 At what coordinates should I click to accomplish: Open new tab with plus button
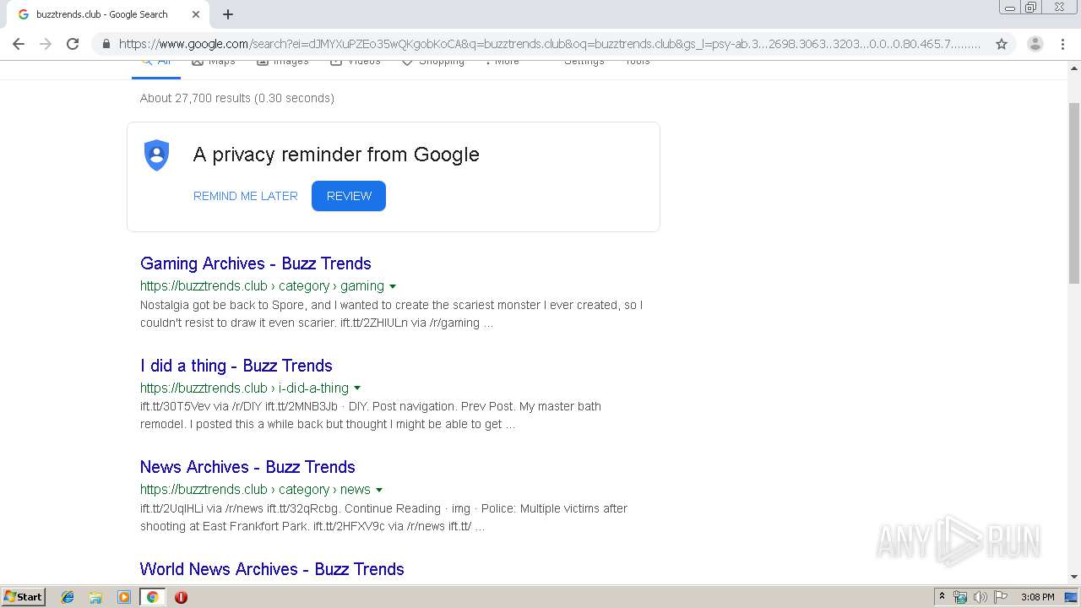[x=228, y=14]
